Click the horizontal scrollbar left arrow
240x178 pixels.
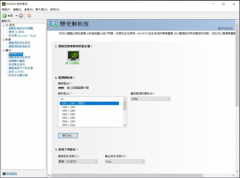tap(49, 175)
